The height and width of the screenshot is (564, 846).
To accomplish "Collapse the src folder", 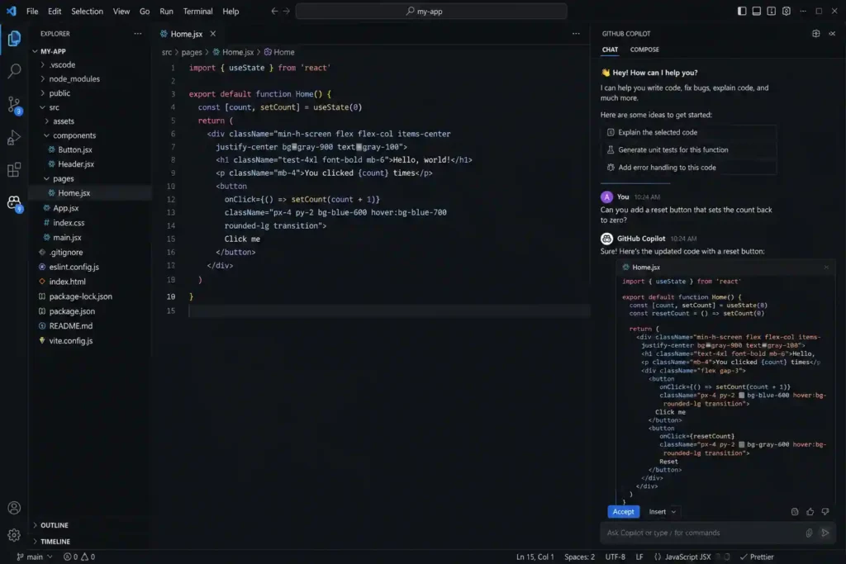I will (43, 107).
